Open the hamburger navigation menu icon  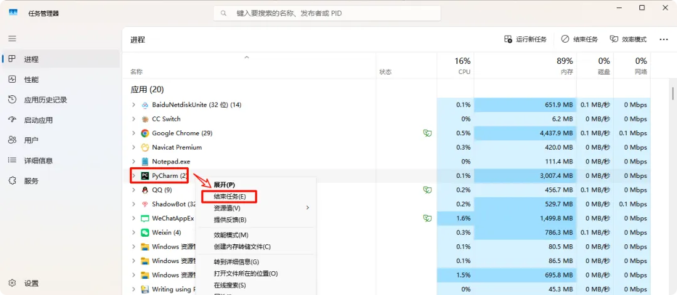coord(12,38)
